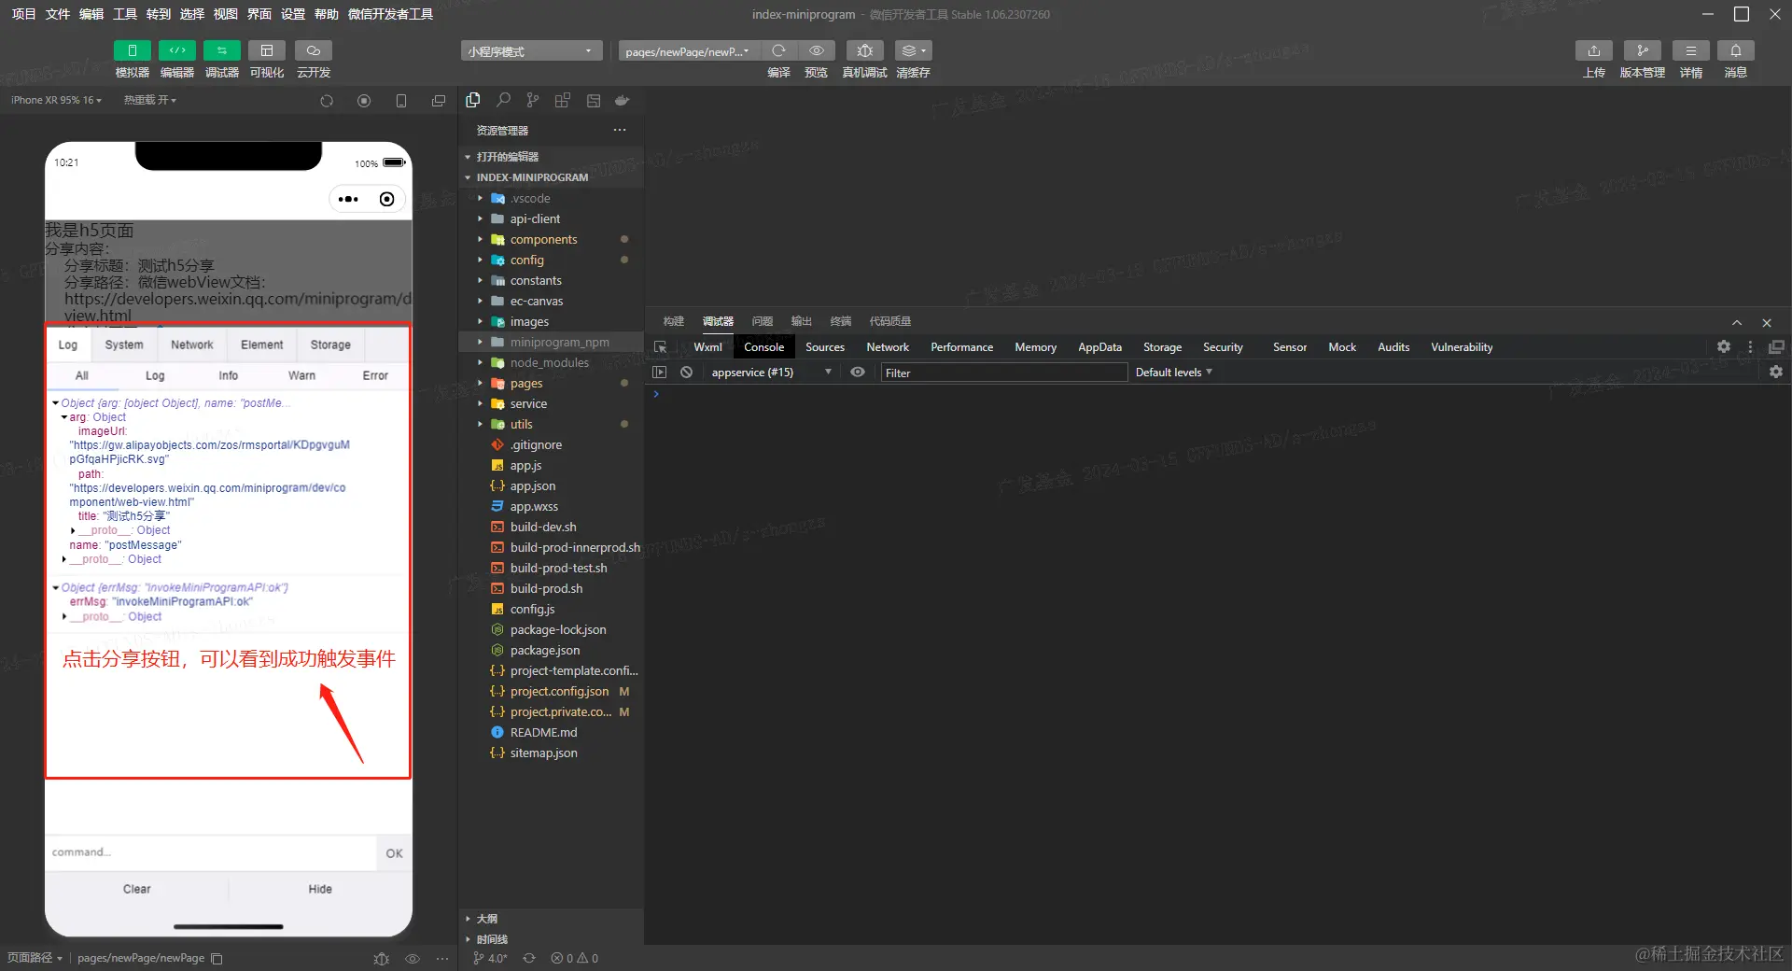Open the Default levels dropdown

pos(1173,373)
